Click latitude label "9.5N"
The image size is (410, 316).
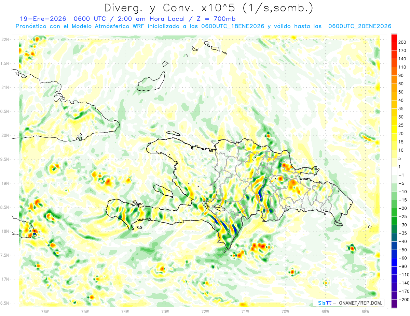coord(5,159)
